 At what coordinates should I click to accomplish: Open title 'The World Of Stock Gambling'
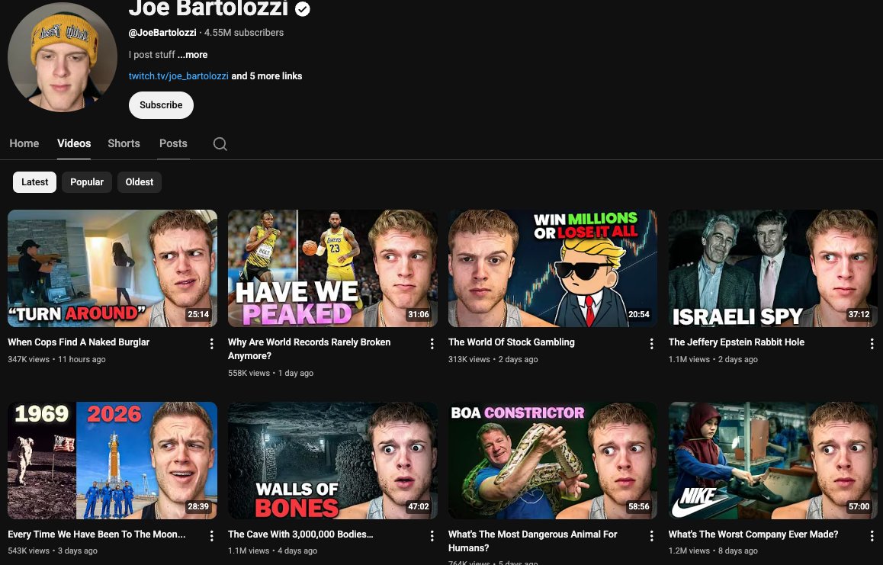click(x=512, y=342)
